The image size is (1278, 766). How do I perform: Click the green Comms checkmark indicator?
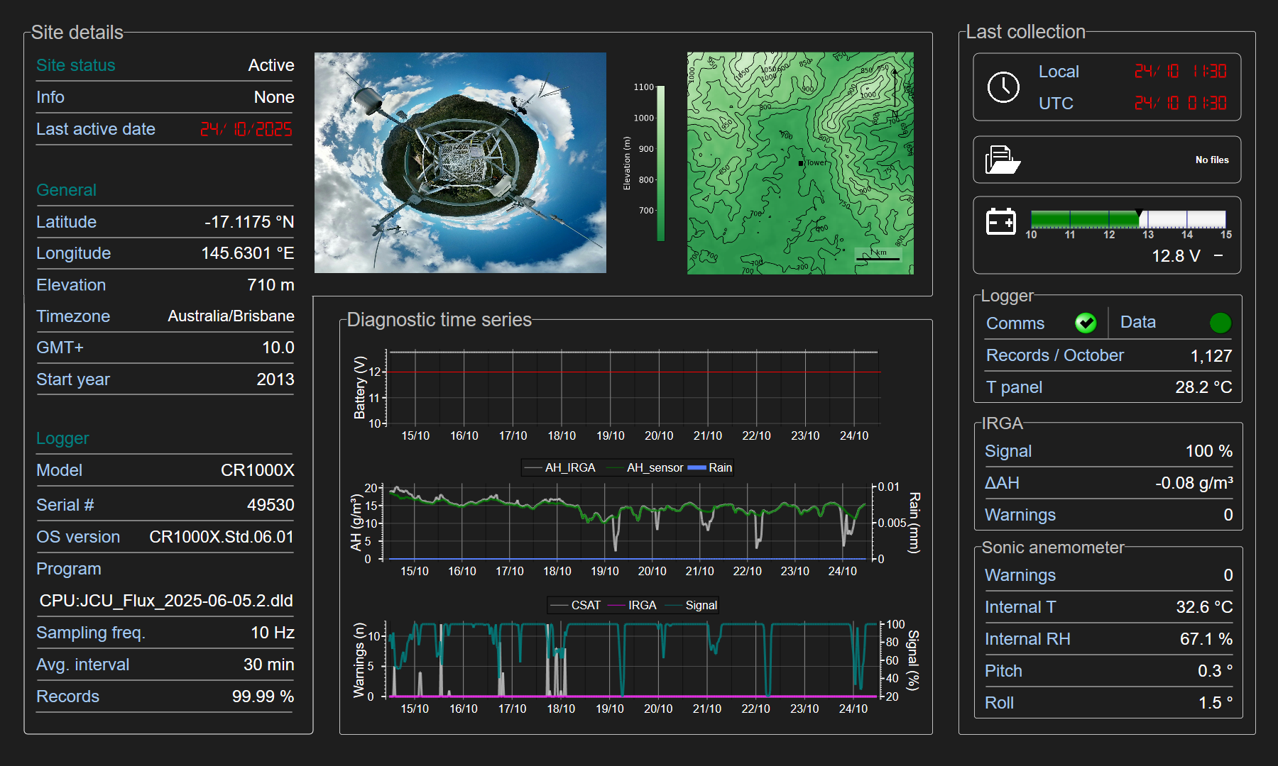pos(1085,323)
